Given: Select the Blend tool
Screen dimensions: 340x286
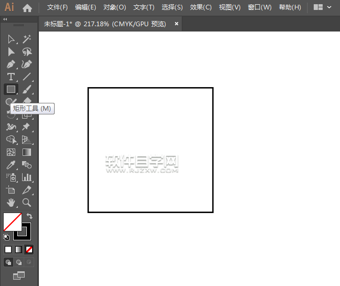Looking at the screenshot, I should pyautogui.click(x=27, y=165).
